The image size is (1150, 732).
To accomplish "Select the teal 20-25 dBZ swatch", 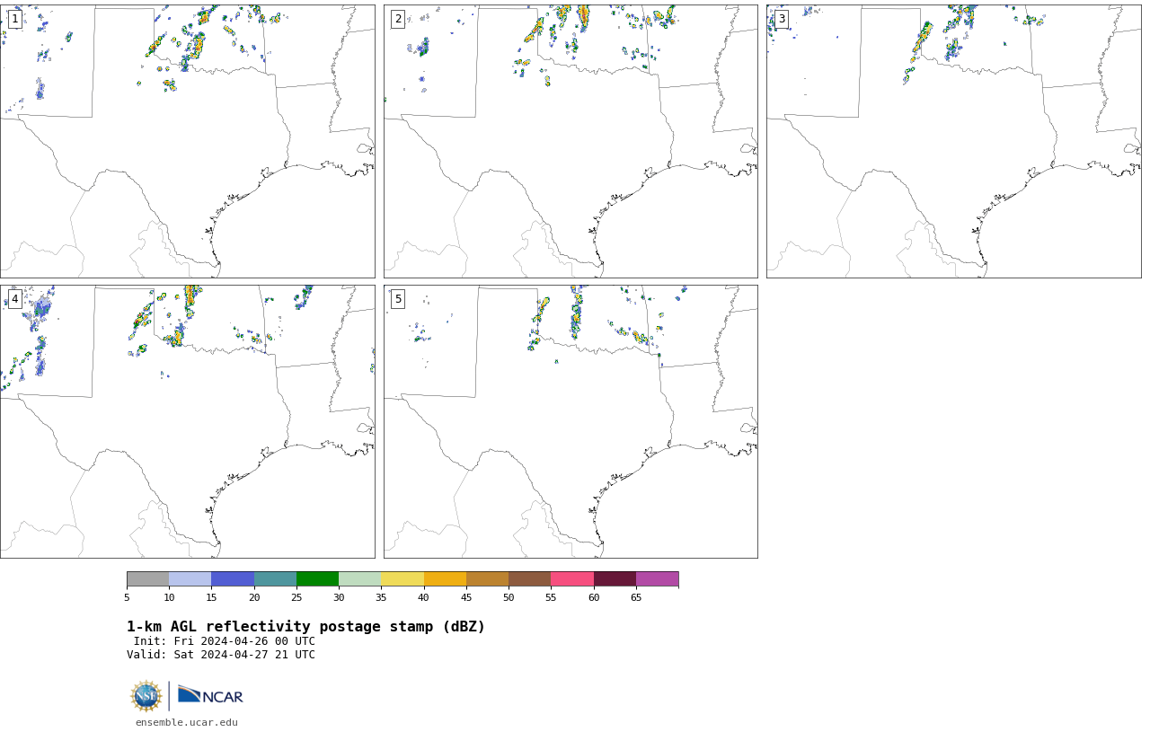I will [275, 578].
